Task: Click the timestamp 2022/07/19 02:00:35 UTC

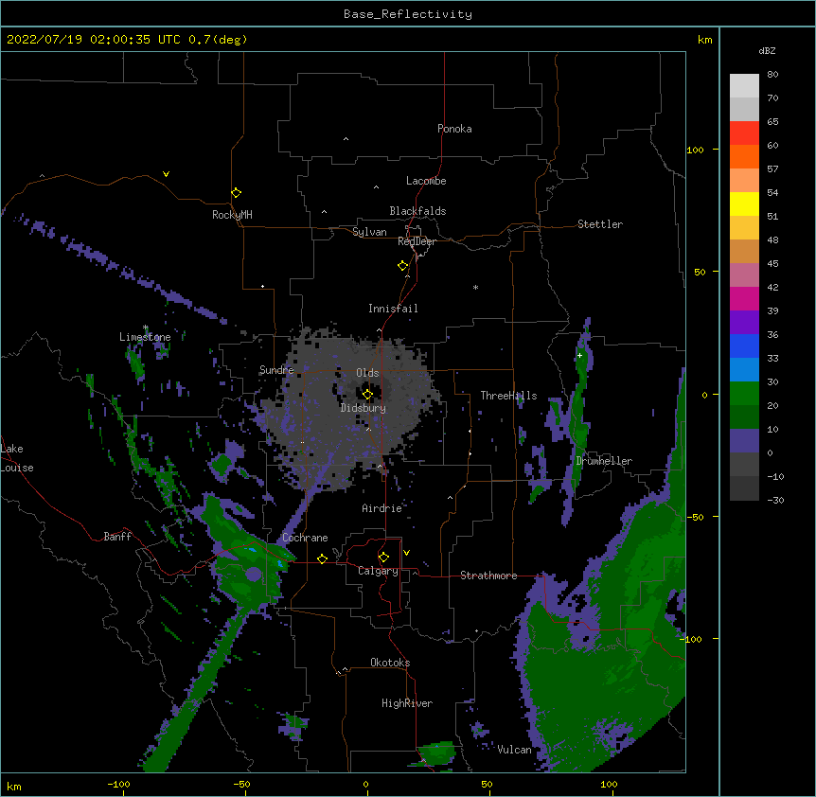Action: pyautogui.click(x=94, y=40)
